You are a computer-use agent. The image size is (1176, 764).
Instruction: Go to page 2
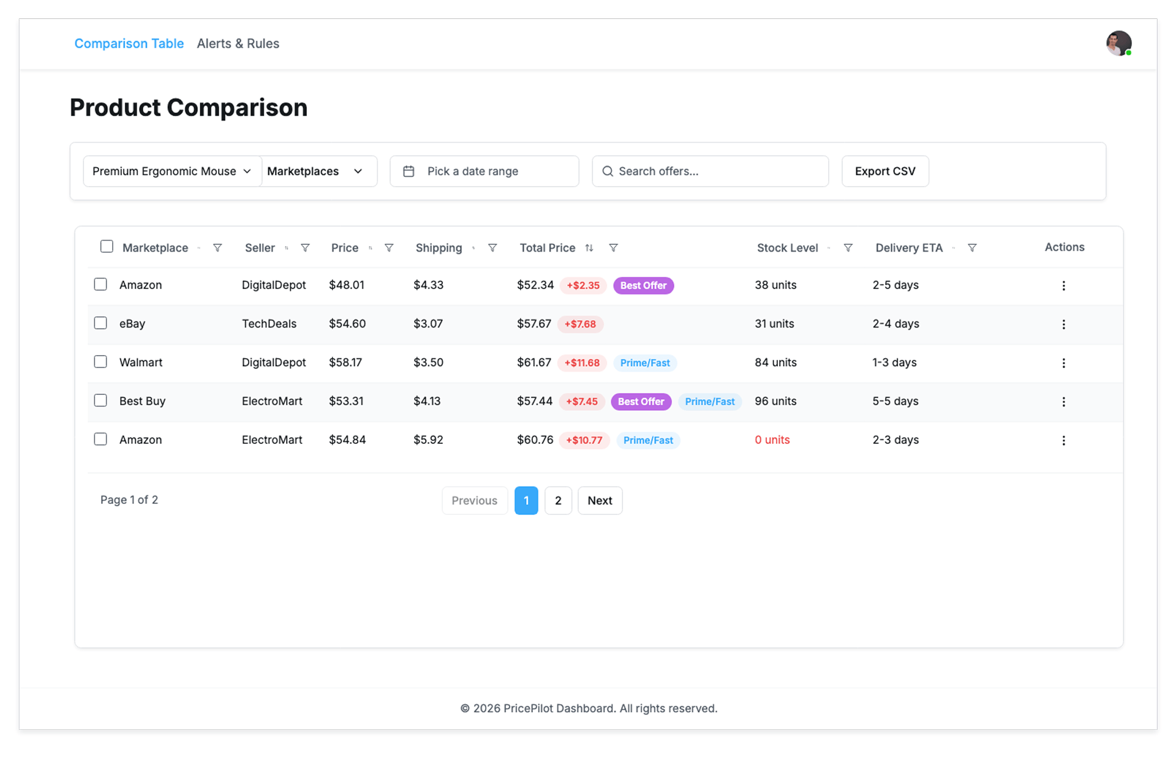[x=557, y=501]
